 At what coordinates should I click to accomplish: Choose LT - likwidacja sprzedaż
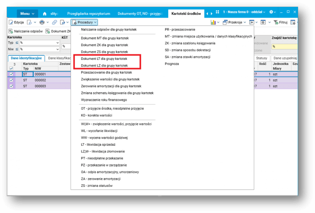click(98, 145)
